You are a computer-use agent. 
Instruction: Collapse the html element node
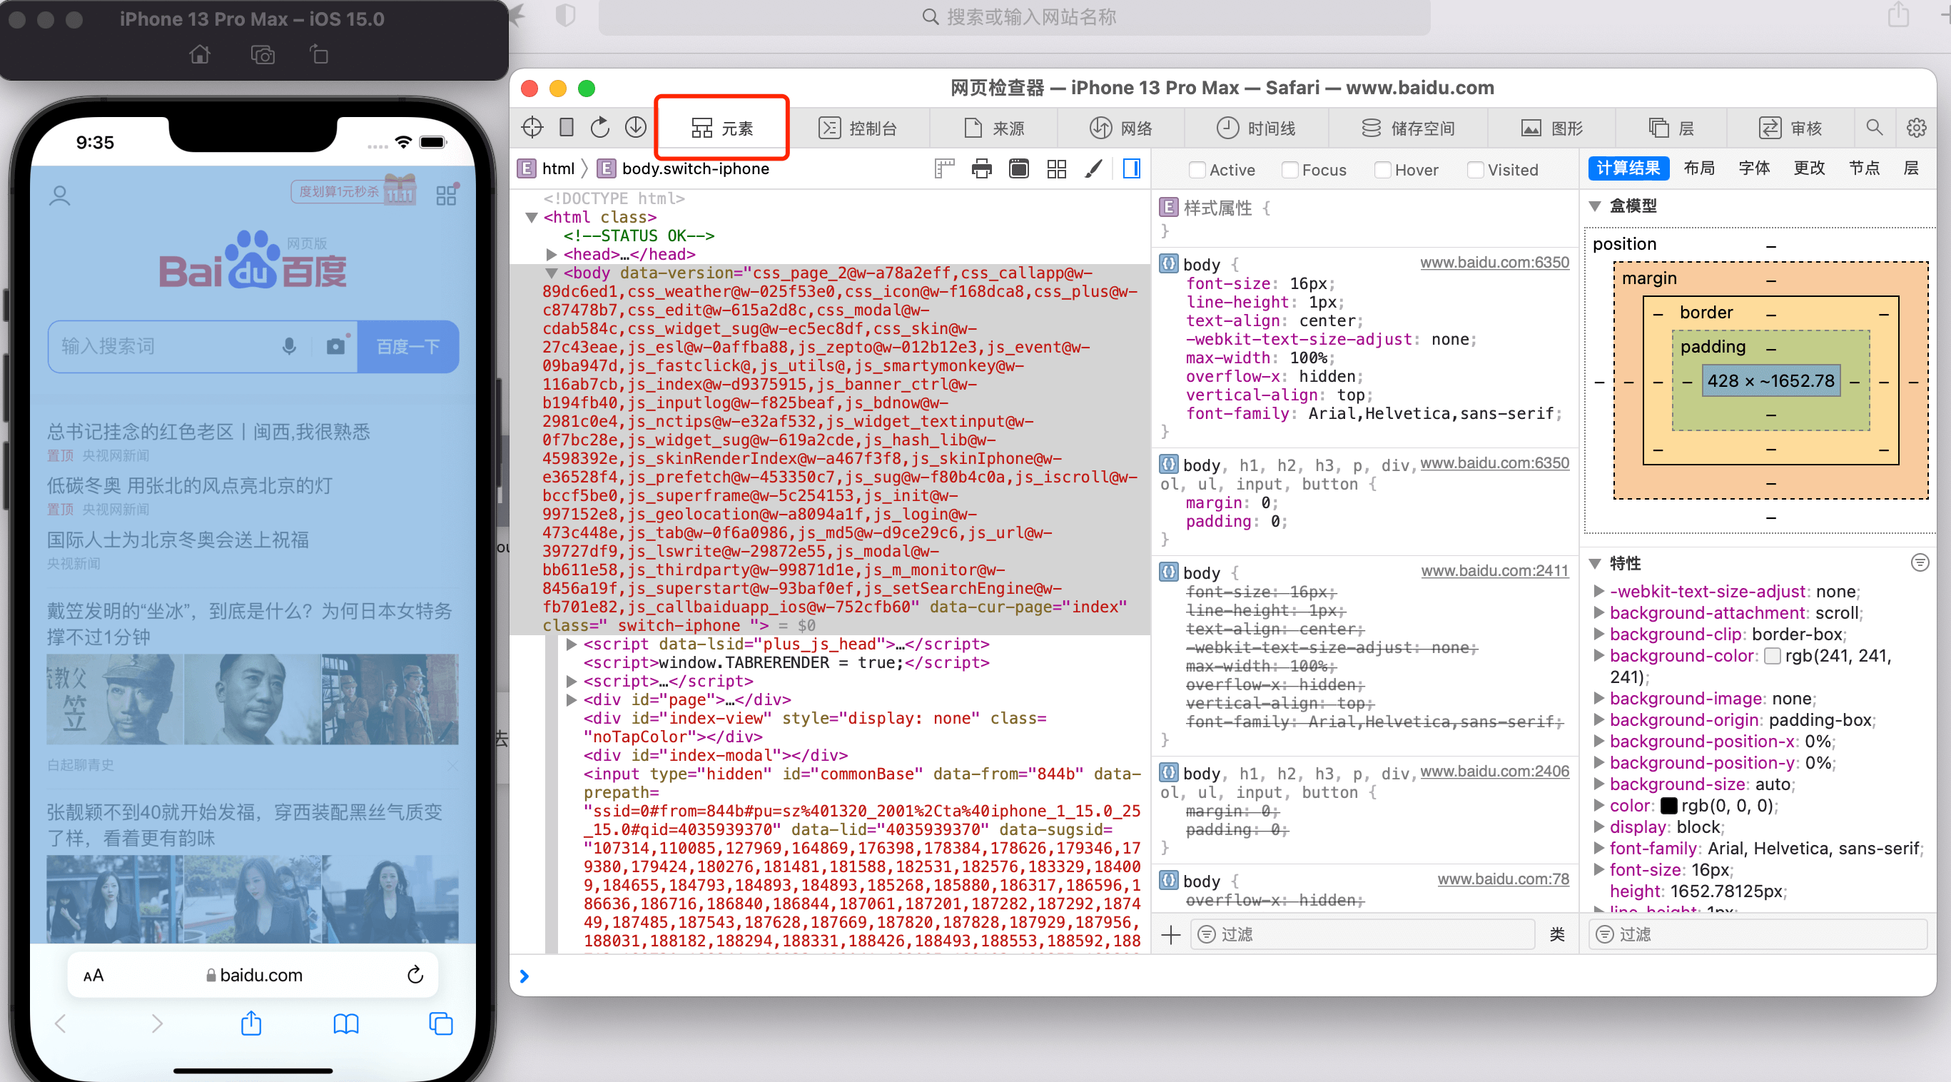[532, 218]
